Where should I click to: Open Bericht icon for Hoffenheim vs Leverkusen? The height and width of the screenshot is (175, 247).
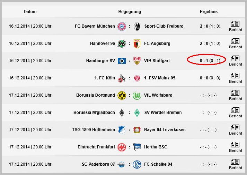(235, 130)
